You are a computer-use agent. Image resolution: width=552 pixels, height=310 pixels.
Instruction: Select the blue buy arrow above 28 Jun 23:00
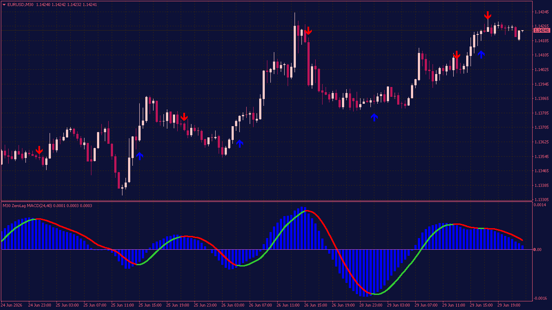[374, 117]
